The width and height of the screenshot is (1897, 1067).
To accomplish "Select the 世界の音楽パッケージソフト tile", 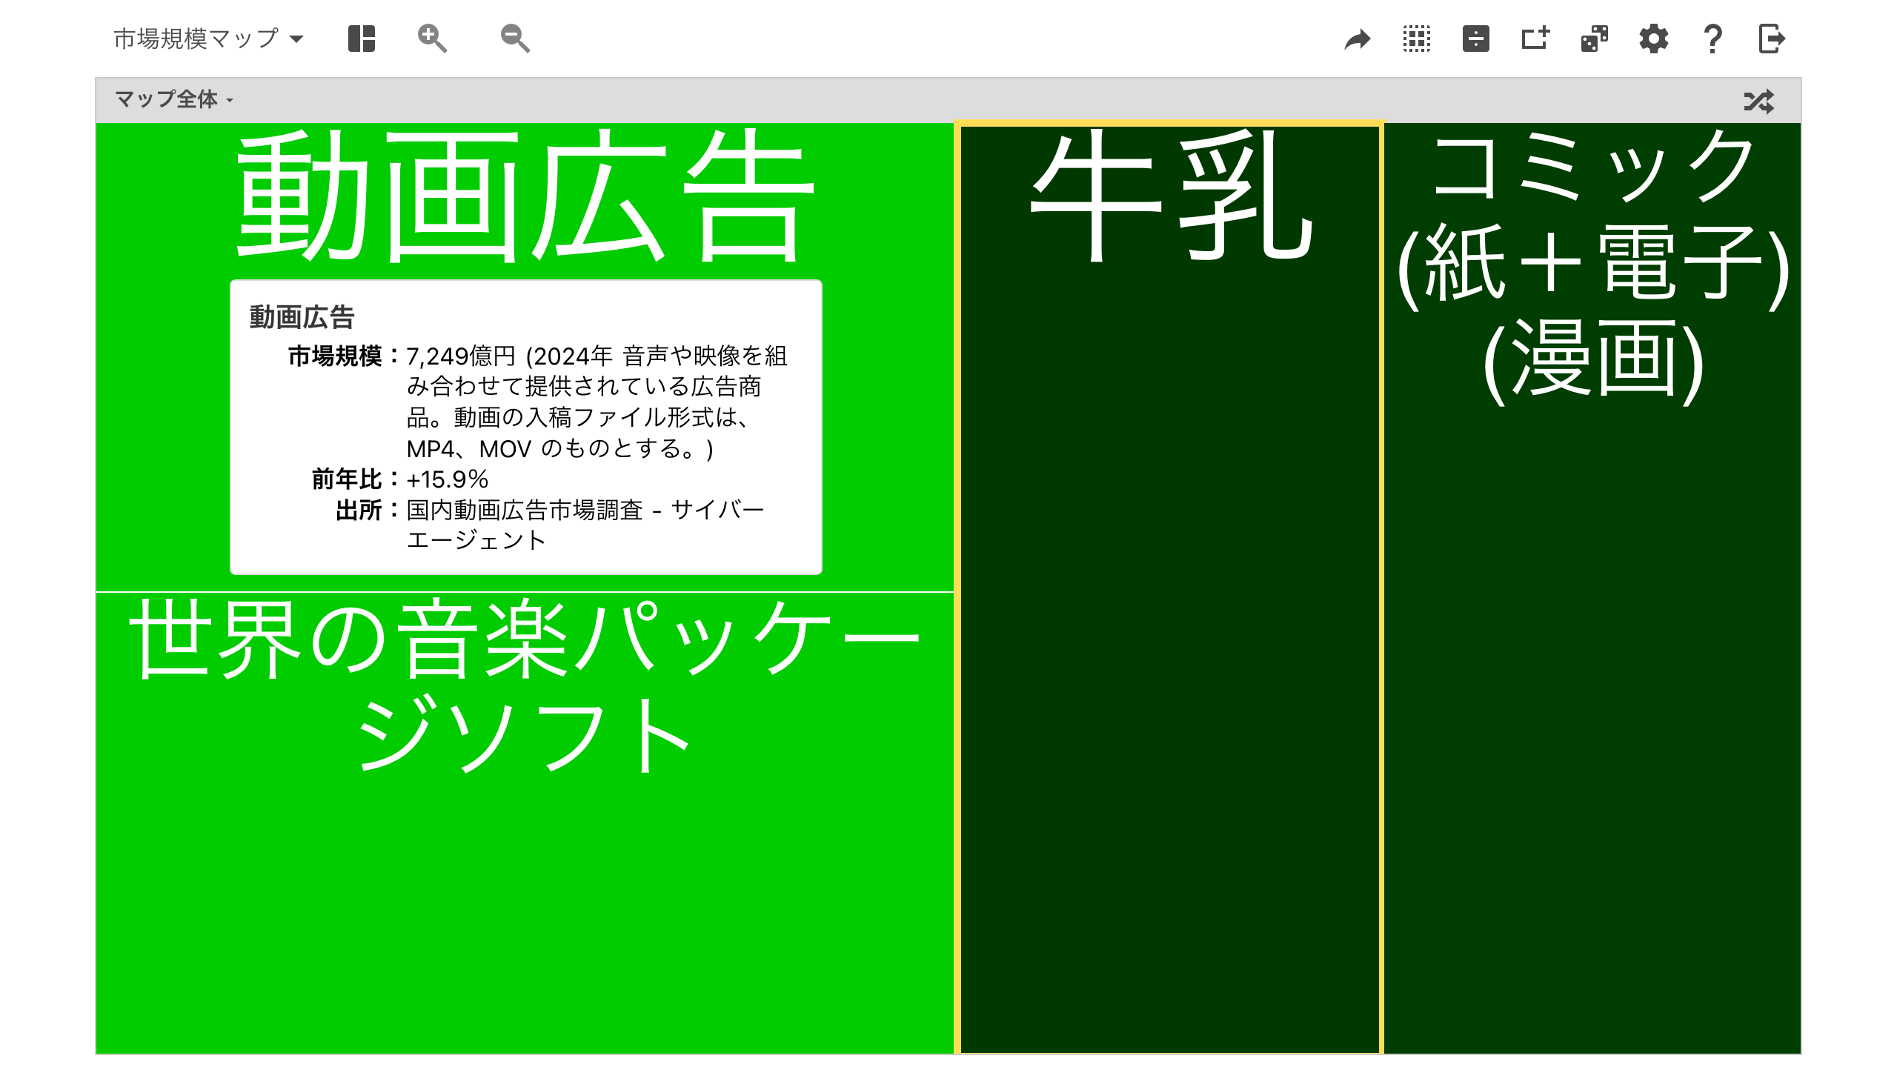I will (x=525, y=822).
